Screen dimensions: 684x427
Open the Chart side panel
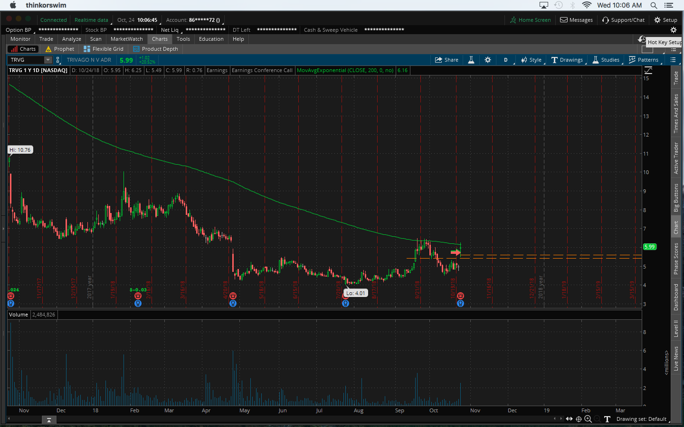[676, 227]
